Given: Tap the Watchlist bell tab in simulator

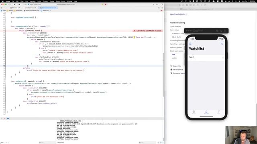Looking at the screenshot, I should 206,112.
